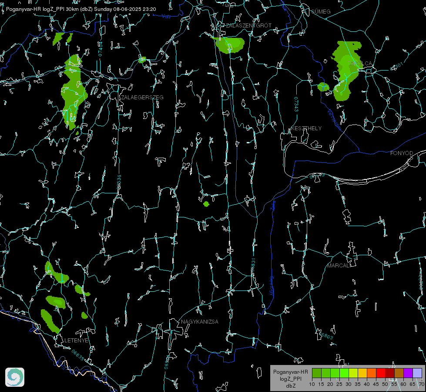The image size is (426, 392).
Task: Click the 07343 road number label
Action: pyautogui.click(x=296, y=105)
